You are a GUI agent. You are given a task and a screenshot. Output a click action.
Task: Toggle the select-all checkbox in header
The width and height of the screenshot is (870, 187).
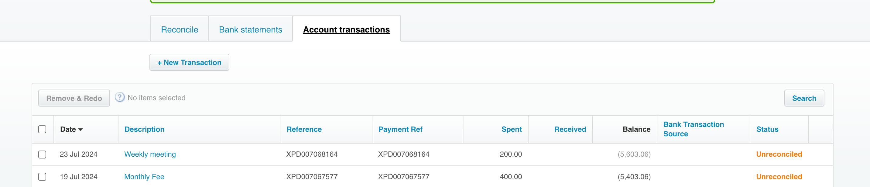(42, 129)
